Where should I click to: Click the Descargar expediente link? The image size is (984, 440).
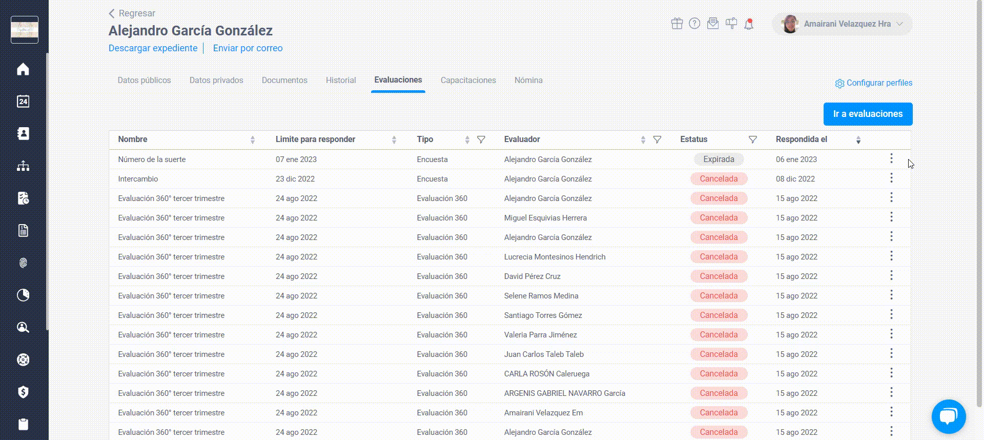click(x=153, y=48)
